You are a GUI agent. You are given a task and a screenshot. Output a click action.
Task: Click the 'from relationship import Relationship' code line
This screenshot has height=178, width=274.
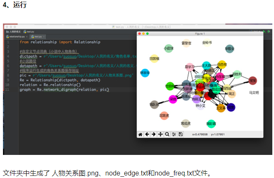pos(60,42)
